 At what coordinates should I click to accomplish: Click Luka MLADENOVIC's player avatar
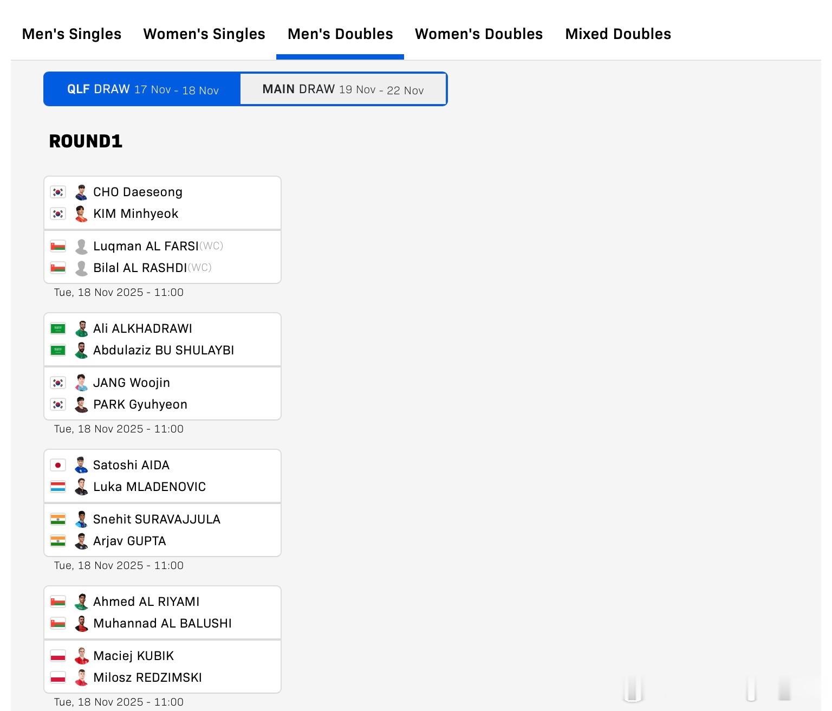click(81, 487)
